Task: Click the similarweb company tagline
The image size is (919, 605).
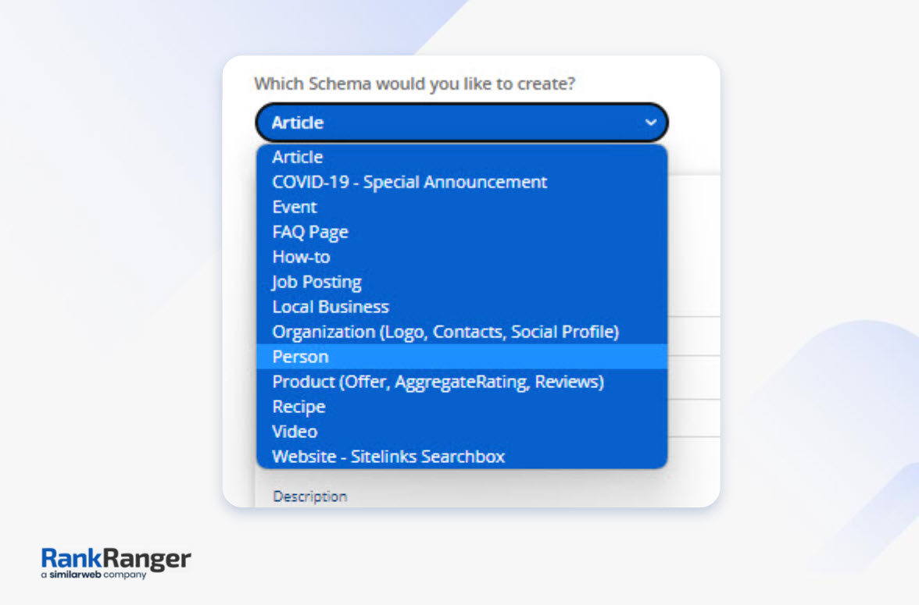Action: [x=94, y=575]
